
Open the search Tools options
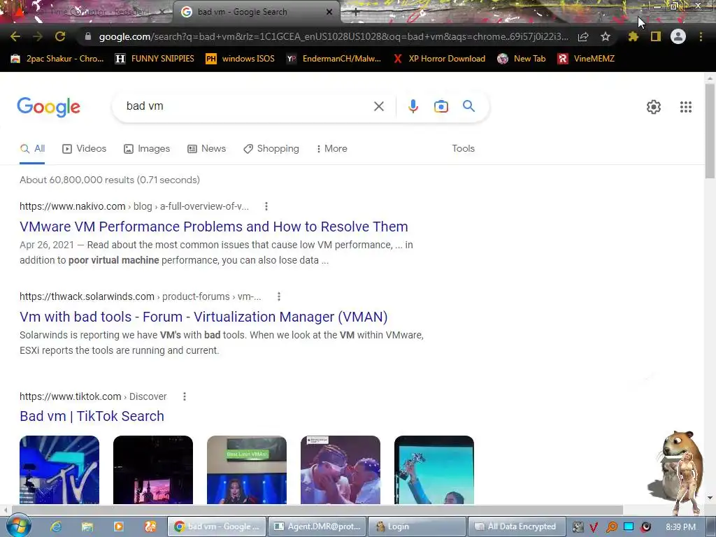point(463,149)
